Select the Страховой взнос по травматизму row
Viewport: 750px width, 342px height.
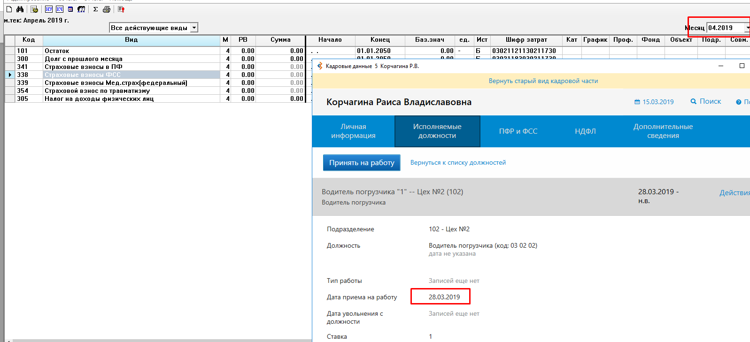point(131,91)
